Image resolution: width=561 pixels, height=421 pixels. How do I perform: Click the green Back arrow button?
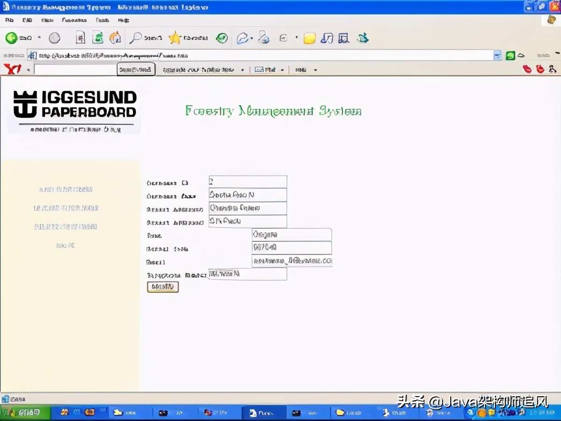12,38
